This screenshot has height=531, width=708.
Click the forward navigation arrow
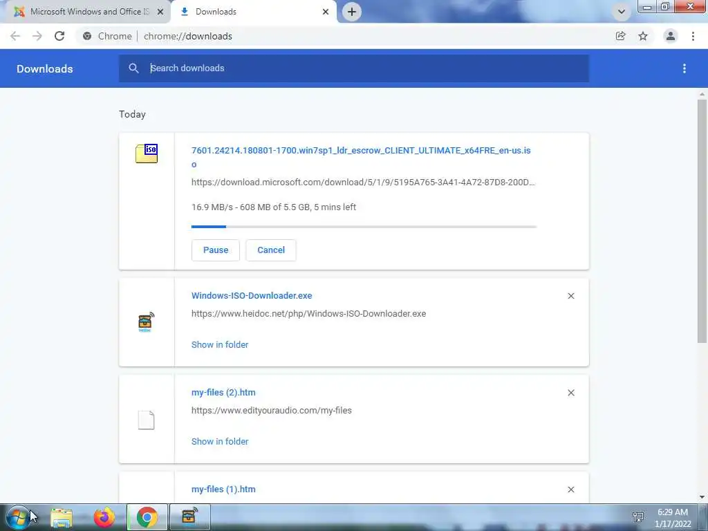37,36
